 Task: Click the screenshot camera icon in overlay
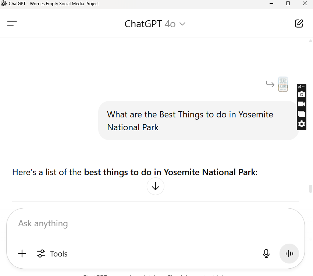point(302,94)
